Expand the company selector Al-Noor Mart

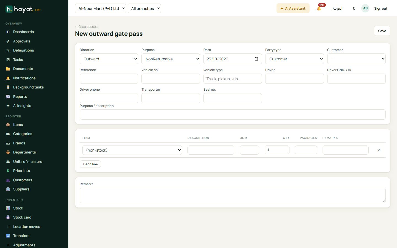pos(100,9)
